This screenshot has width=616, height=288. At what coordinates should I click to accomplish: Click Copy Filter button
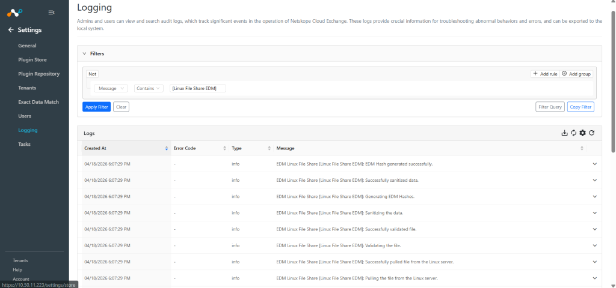581,107
